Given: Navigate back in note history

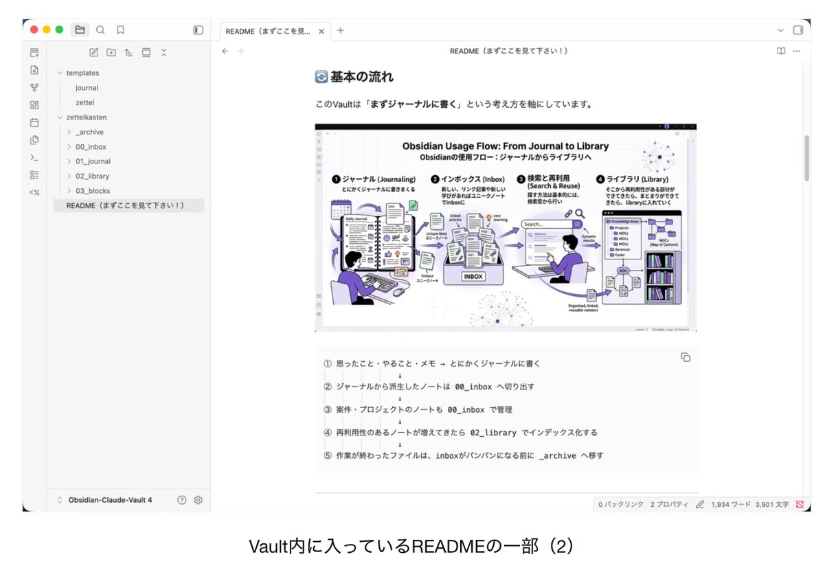Looking at the screenshot, I should click(x=225, y=51).
